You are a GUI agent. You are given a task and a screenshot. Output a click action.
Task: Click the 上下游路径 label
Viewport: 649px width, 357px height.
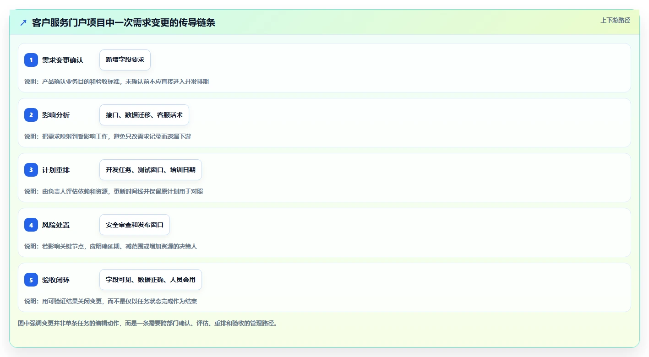616,20
